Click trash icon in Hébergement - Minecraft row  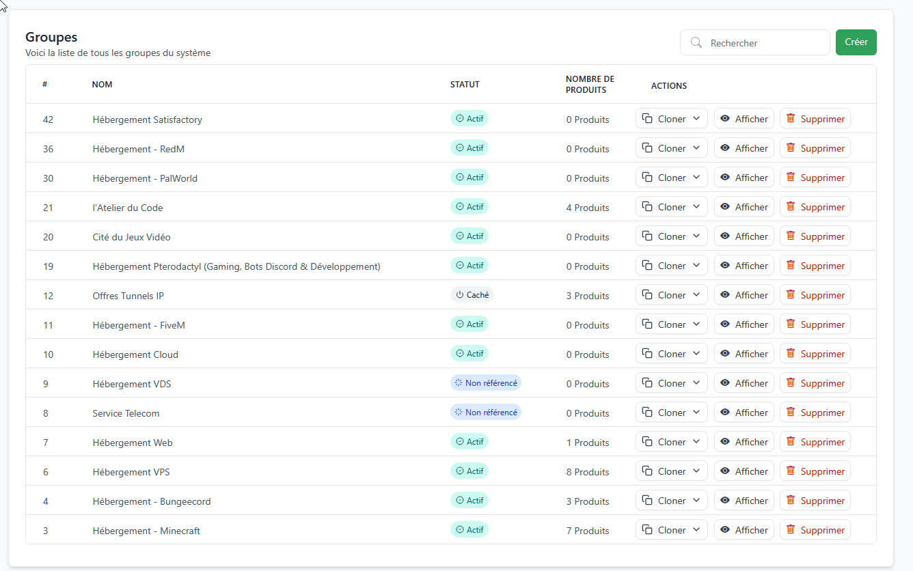[x=791, y=529]
